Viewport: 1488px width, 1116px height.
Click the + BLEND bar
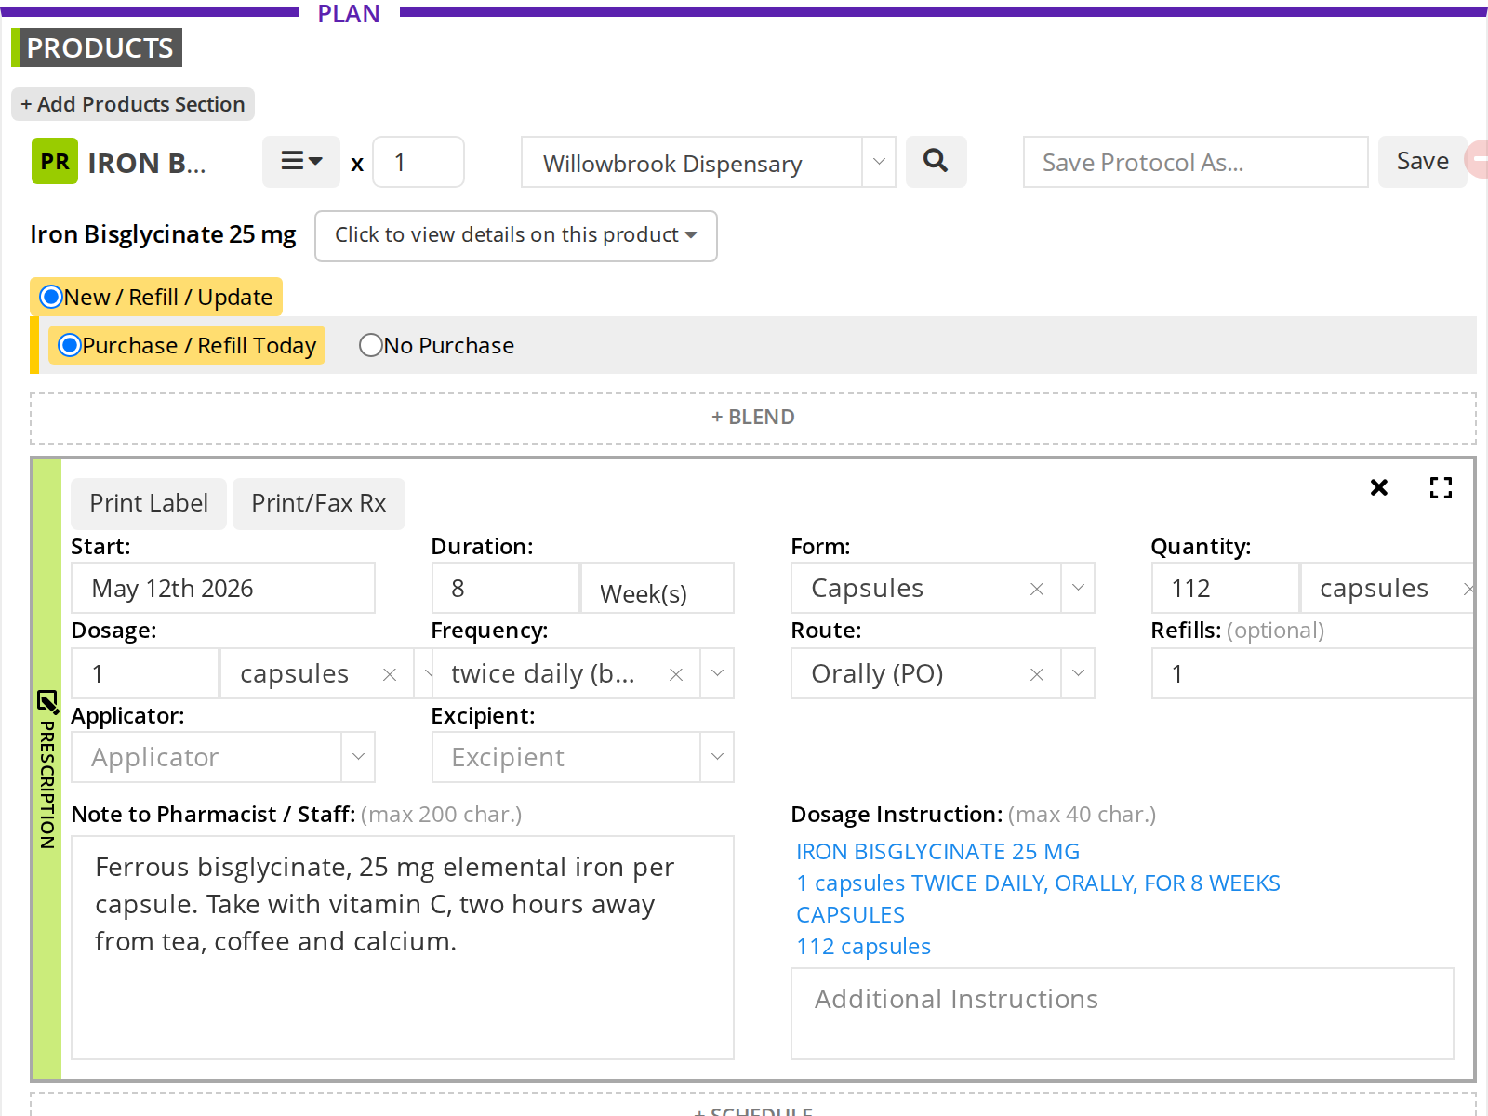[753, 418]
